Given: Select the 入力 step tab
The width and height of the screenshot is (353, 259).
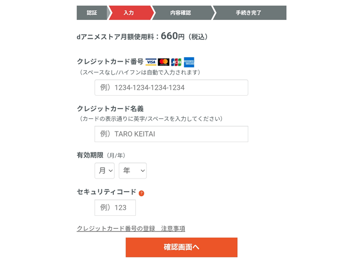Looking at the screenshot, I should click(129, 13).
